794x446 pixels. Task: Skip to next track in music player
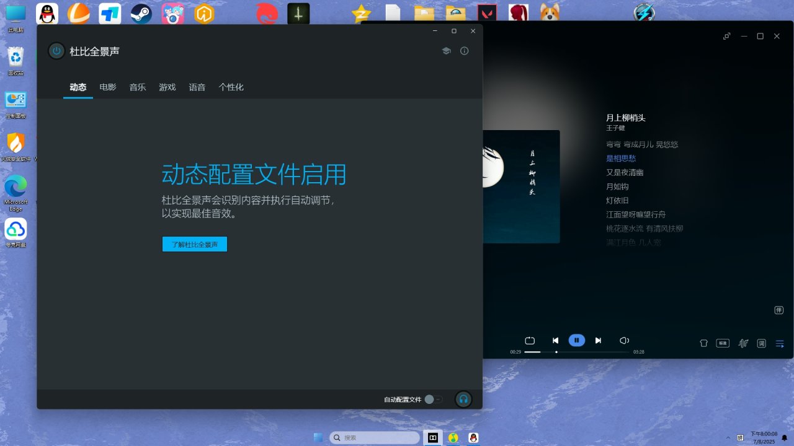click(598, 341)
